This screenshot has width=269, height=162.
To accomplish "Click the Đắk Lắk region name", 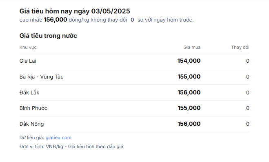I will coord(29,92).
